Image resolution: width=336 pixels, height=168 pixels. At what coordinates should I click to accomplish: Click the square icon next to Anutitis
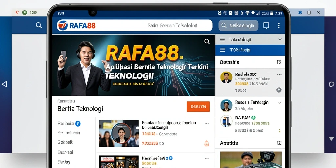279,143
